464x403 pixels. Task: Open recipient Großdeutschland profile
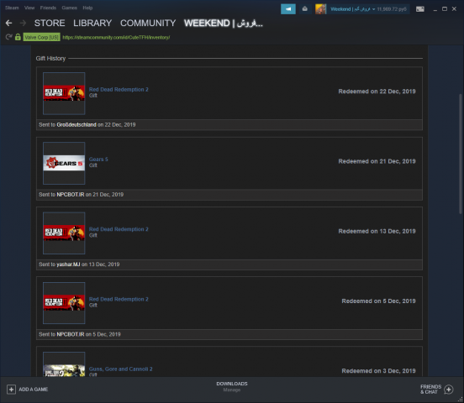pyautogui.click(x=76, y=125)
